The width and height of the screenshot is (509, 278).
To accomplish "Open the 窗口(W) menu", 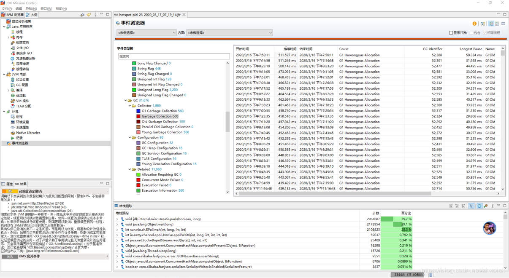I will click(46, 9).
